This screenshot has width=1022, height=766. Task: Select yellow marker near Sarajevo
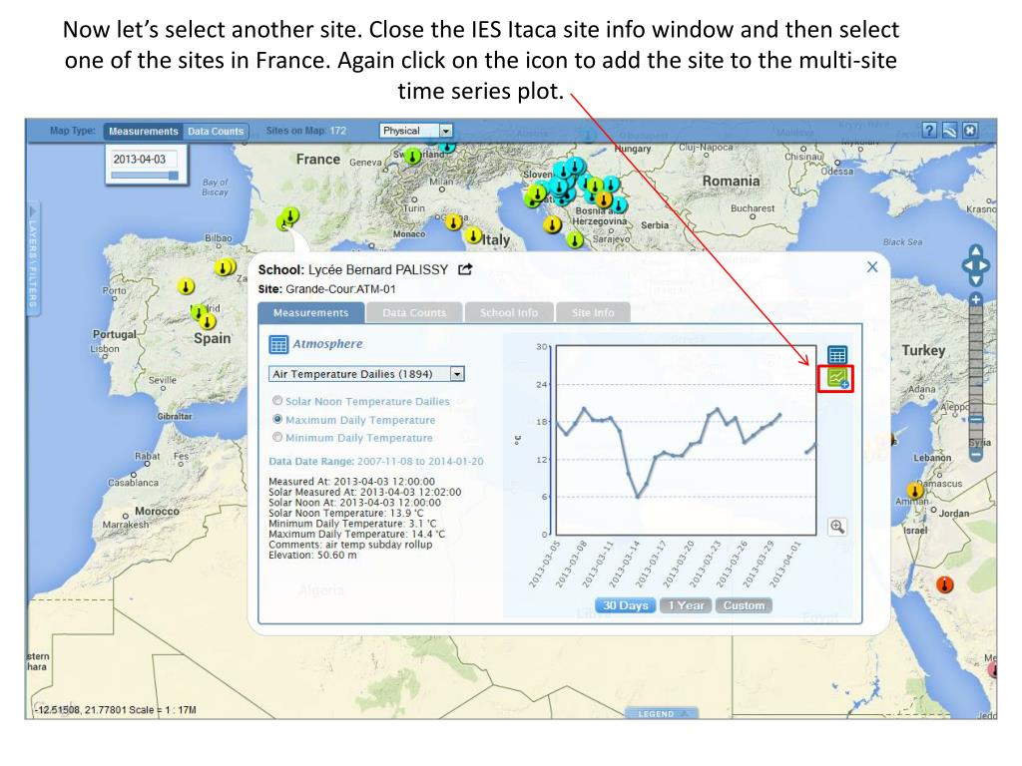click(x=574, y=239)
